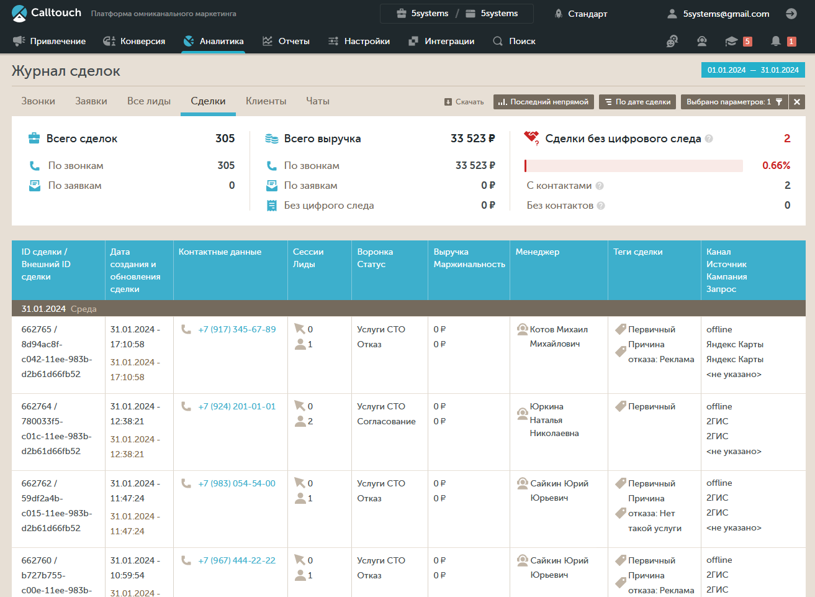Viewport: 815px width, 597px height.
Task: Click the Менеджер column header
Action: [559, 270]
